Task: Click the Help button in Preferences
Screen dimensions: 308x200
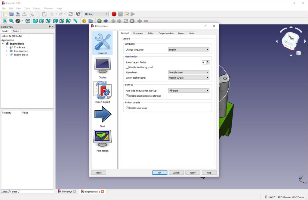Action: [x=209, y=173]
